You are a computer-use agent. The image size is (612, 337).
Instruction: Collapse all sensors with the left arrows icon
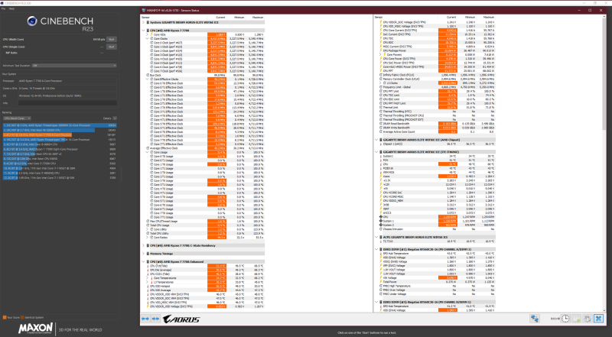click(145, 319)
